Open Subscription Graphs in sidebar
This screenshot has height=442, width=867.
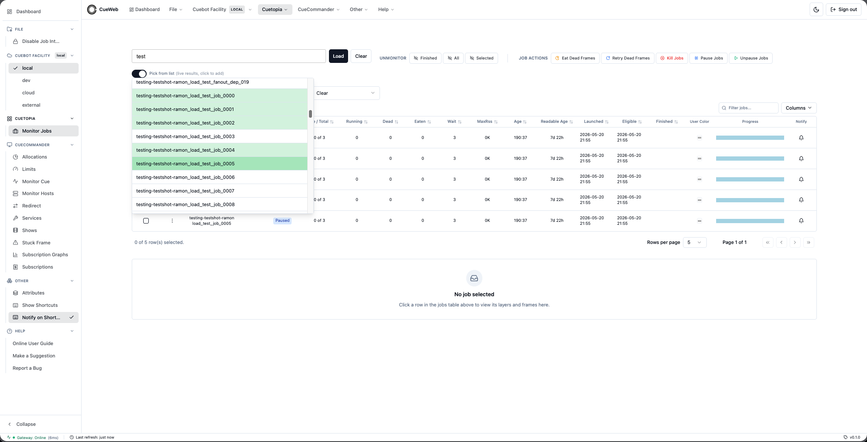coord(43,255)
